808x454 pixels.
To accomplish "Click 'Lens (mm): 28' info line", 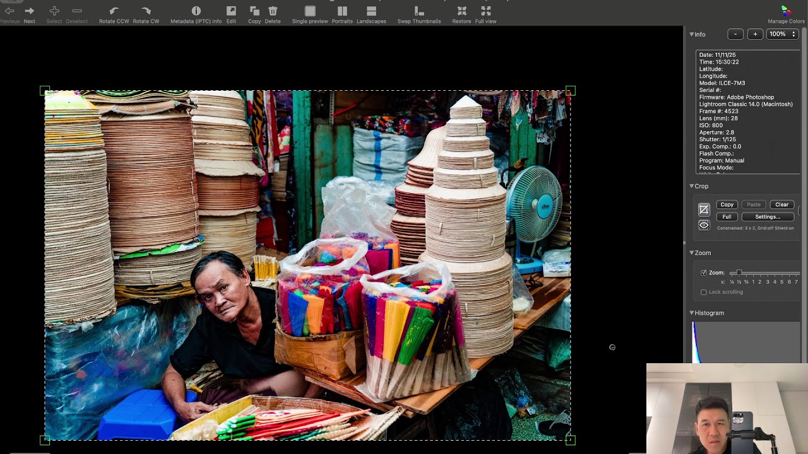I will (x=718, y=119).
